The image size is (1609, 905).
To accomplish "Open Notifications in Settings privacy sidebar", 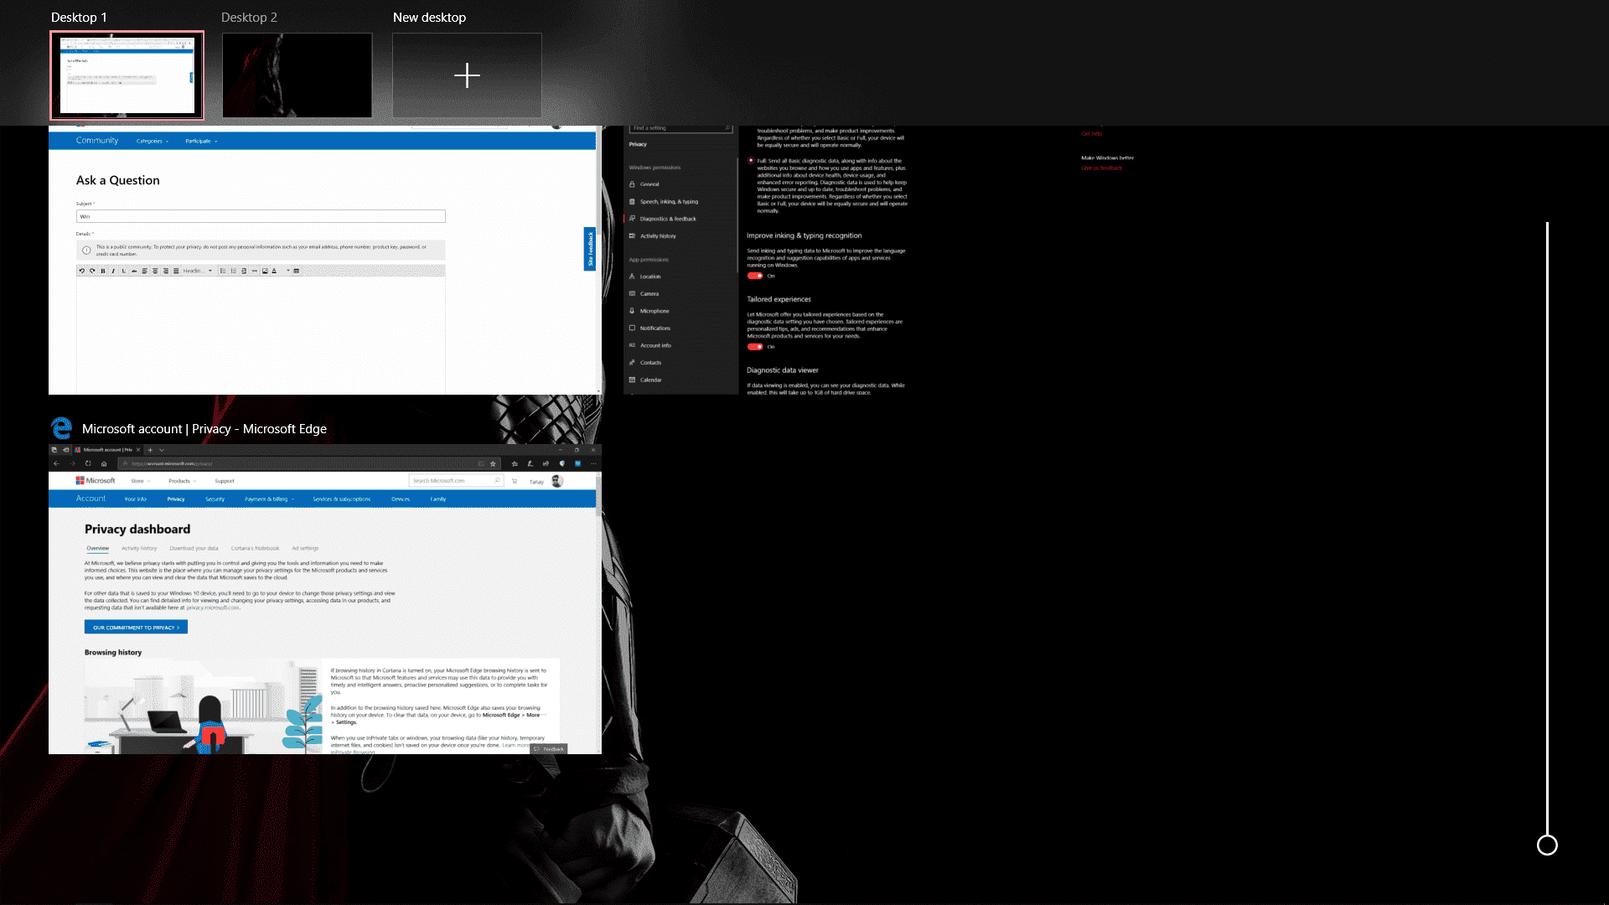I will [x=655, y=328].
